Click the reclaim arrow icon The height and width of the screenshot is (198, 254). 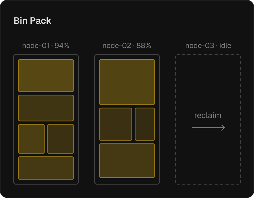point(208,128)
